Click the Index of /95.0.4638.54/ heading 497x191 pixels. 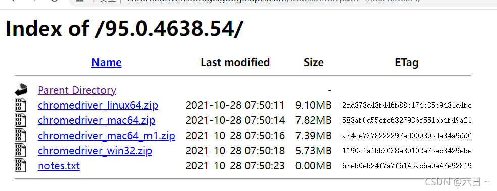[125, 28]
